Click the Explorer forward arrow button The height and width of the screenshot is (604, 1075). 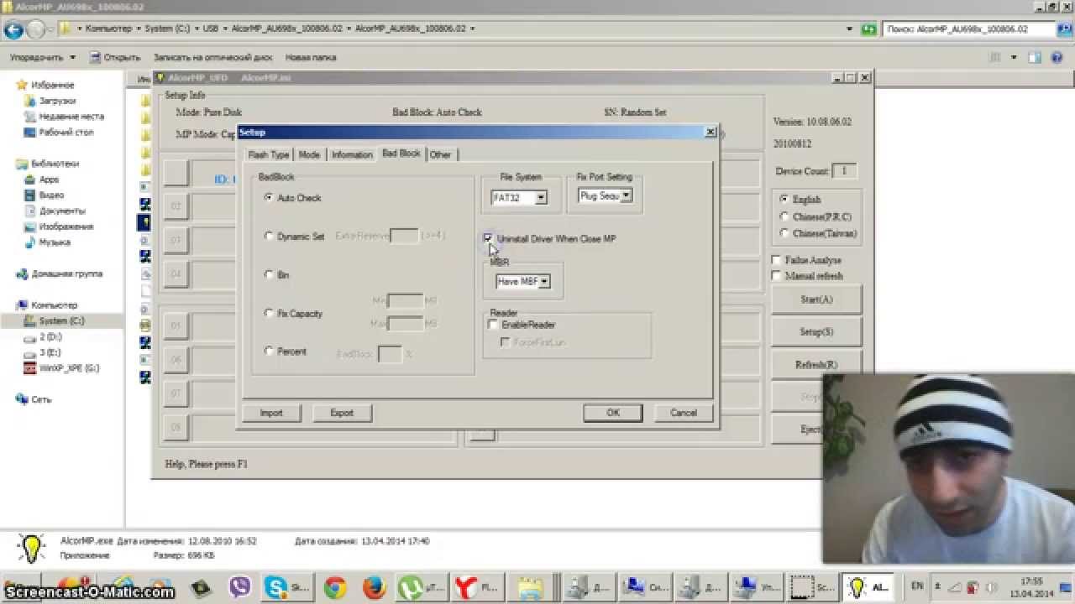click(x=36, y=30)
